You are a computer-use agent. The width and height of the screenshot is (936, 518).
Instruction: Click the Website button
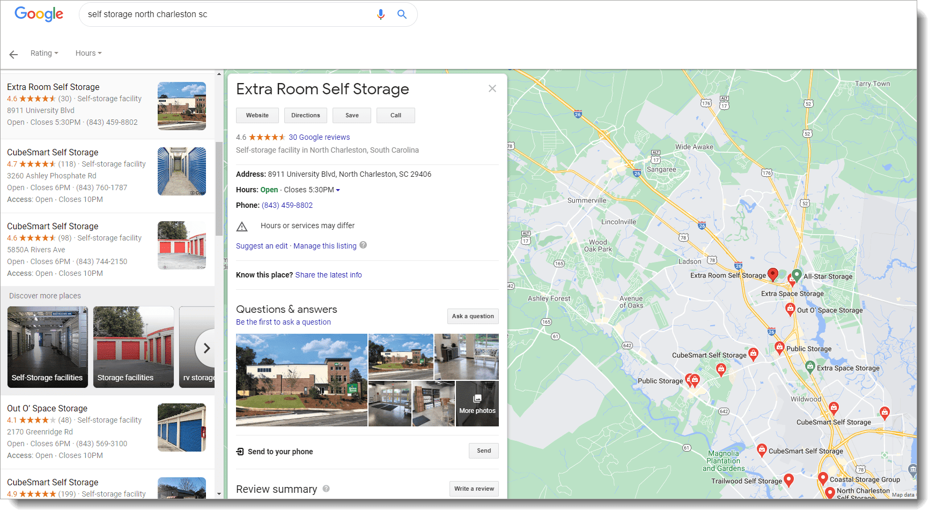(x=257, y=115)
